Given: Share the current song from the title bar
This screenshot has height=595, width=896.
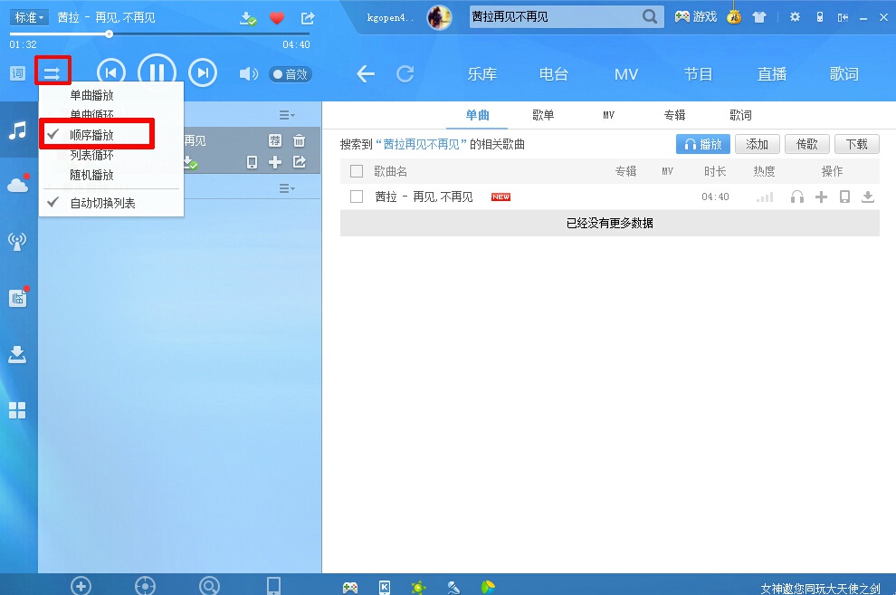Looking at the screenshot, I should point(308,18).
